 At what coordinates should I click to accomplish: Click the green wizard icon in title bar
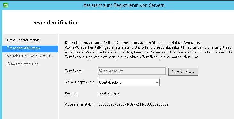(x=5, y=5)
